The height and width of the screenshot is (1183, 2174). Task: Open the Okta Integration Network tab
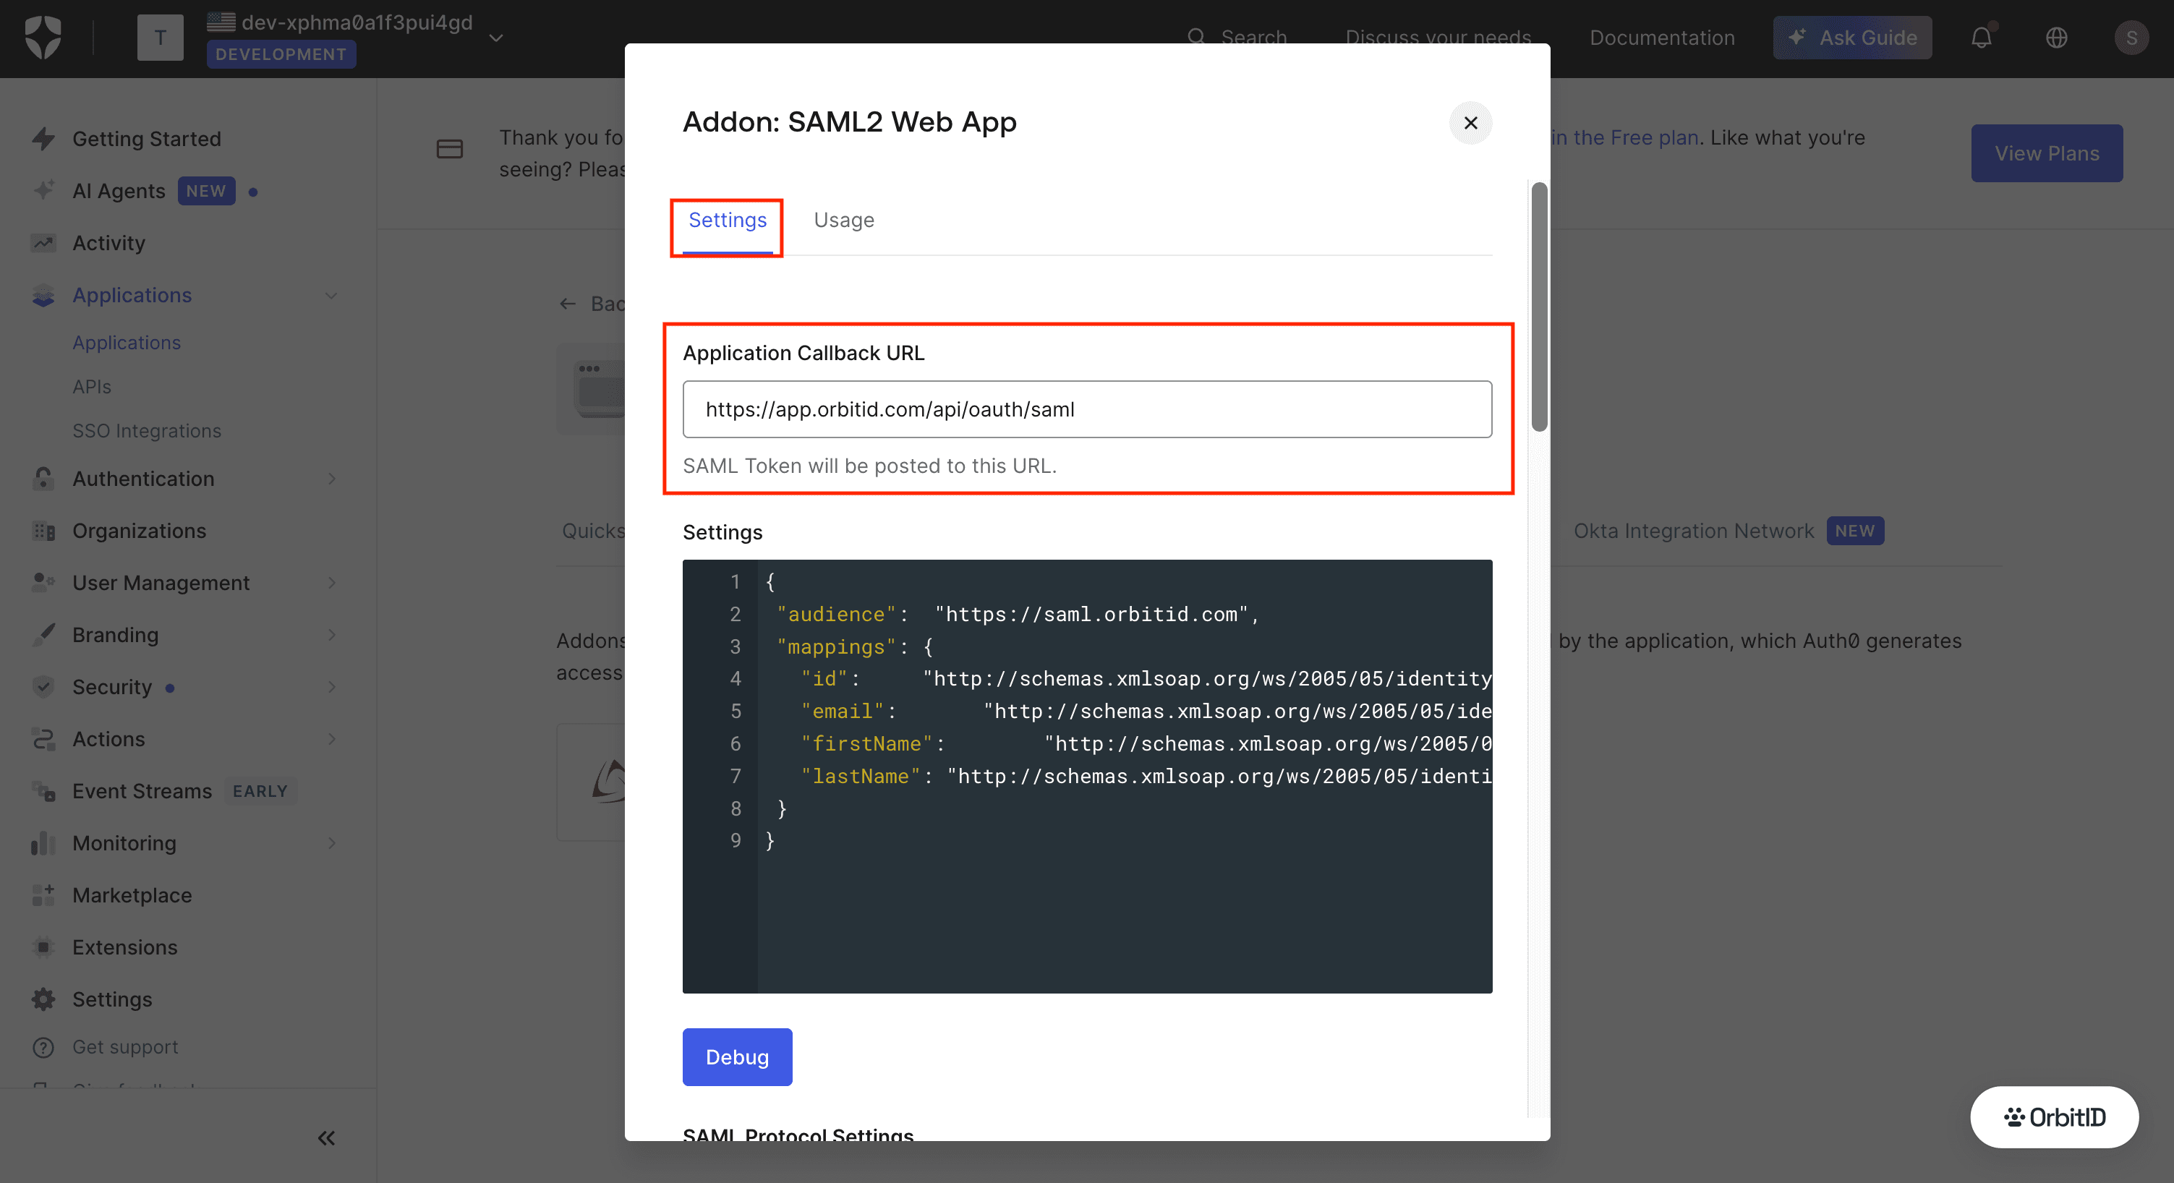pyautogui.click(x=1728, y=531)
